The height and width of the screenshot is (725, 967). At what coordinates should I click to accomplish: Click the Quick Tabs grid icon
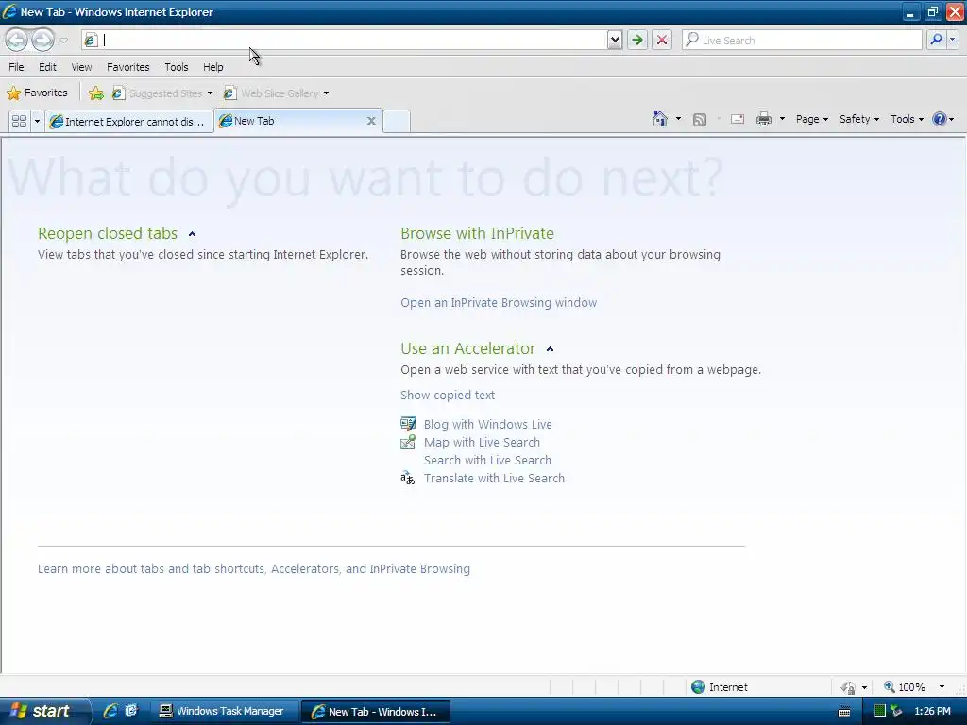tap(19, 121)
